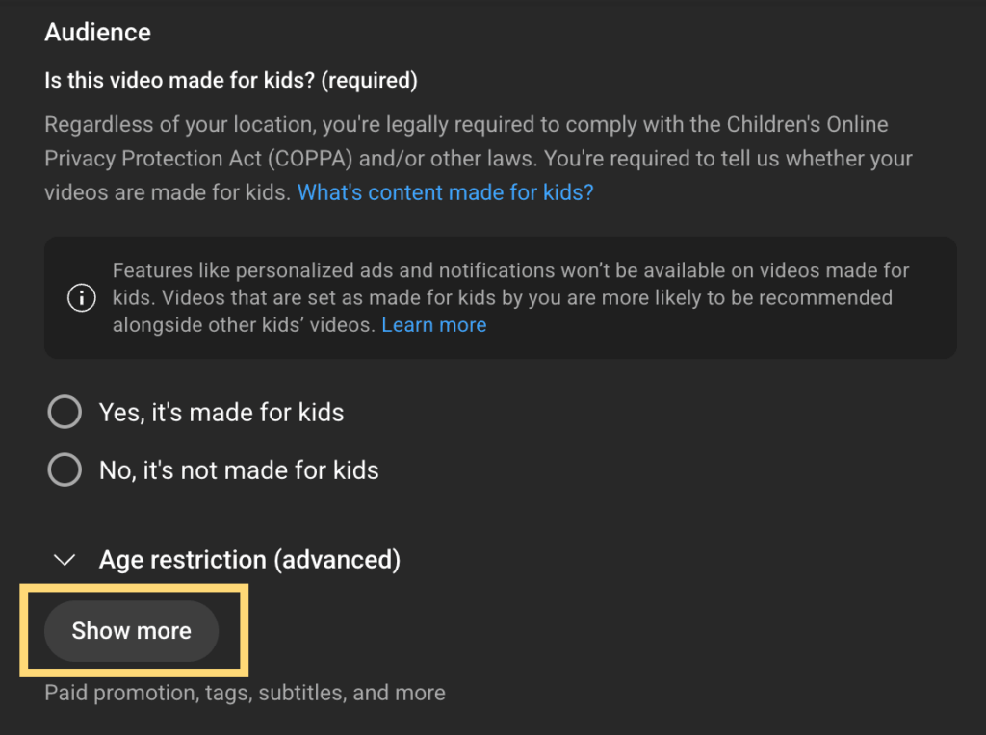Screen dimensions: 986x735
Task: Choose the 'Yes, it's made for kids' label text
Action: click(221, 413)
